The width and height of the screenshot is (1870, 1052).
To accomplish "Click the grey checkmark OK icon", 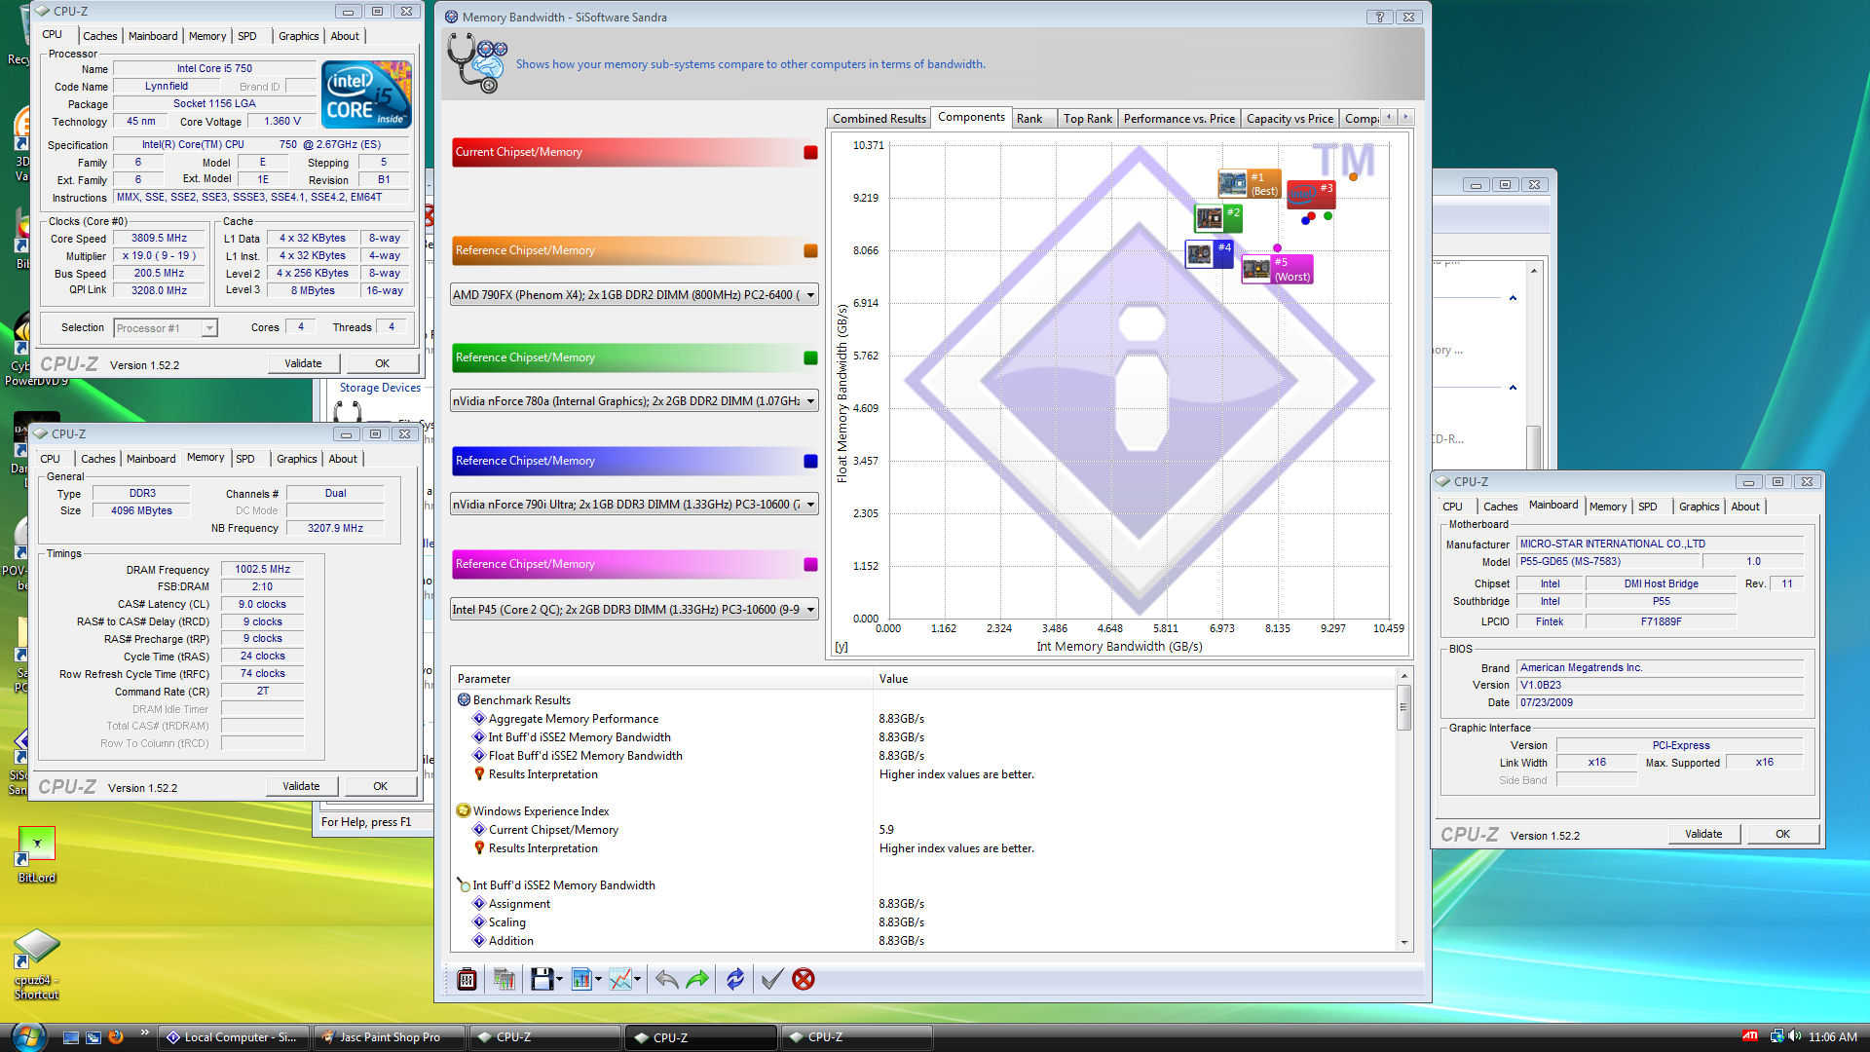I will (x=771, y=979).
